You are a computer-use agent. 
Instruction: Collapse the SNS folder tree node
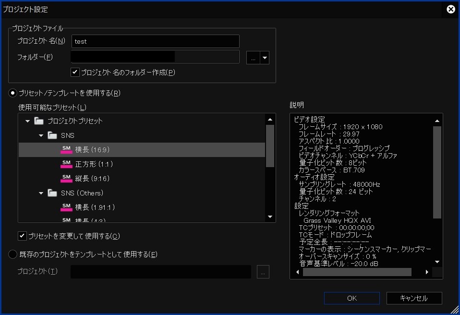[x=41, y=135]
